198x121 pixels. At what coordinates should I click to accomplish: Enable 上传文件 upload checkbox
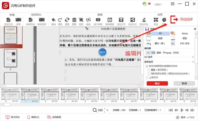147,78
